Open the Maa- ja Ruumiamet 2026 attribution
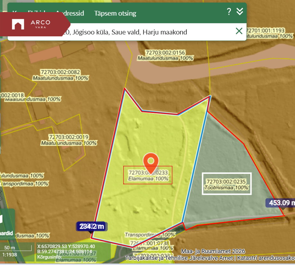The width and height of the screenshot is (295, 265). (213, 251)
